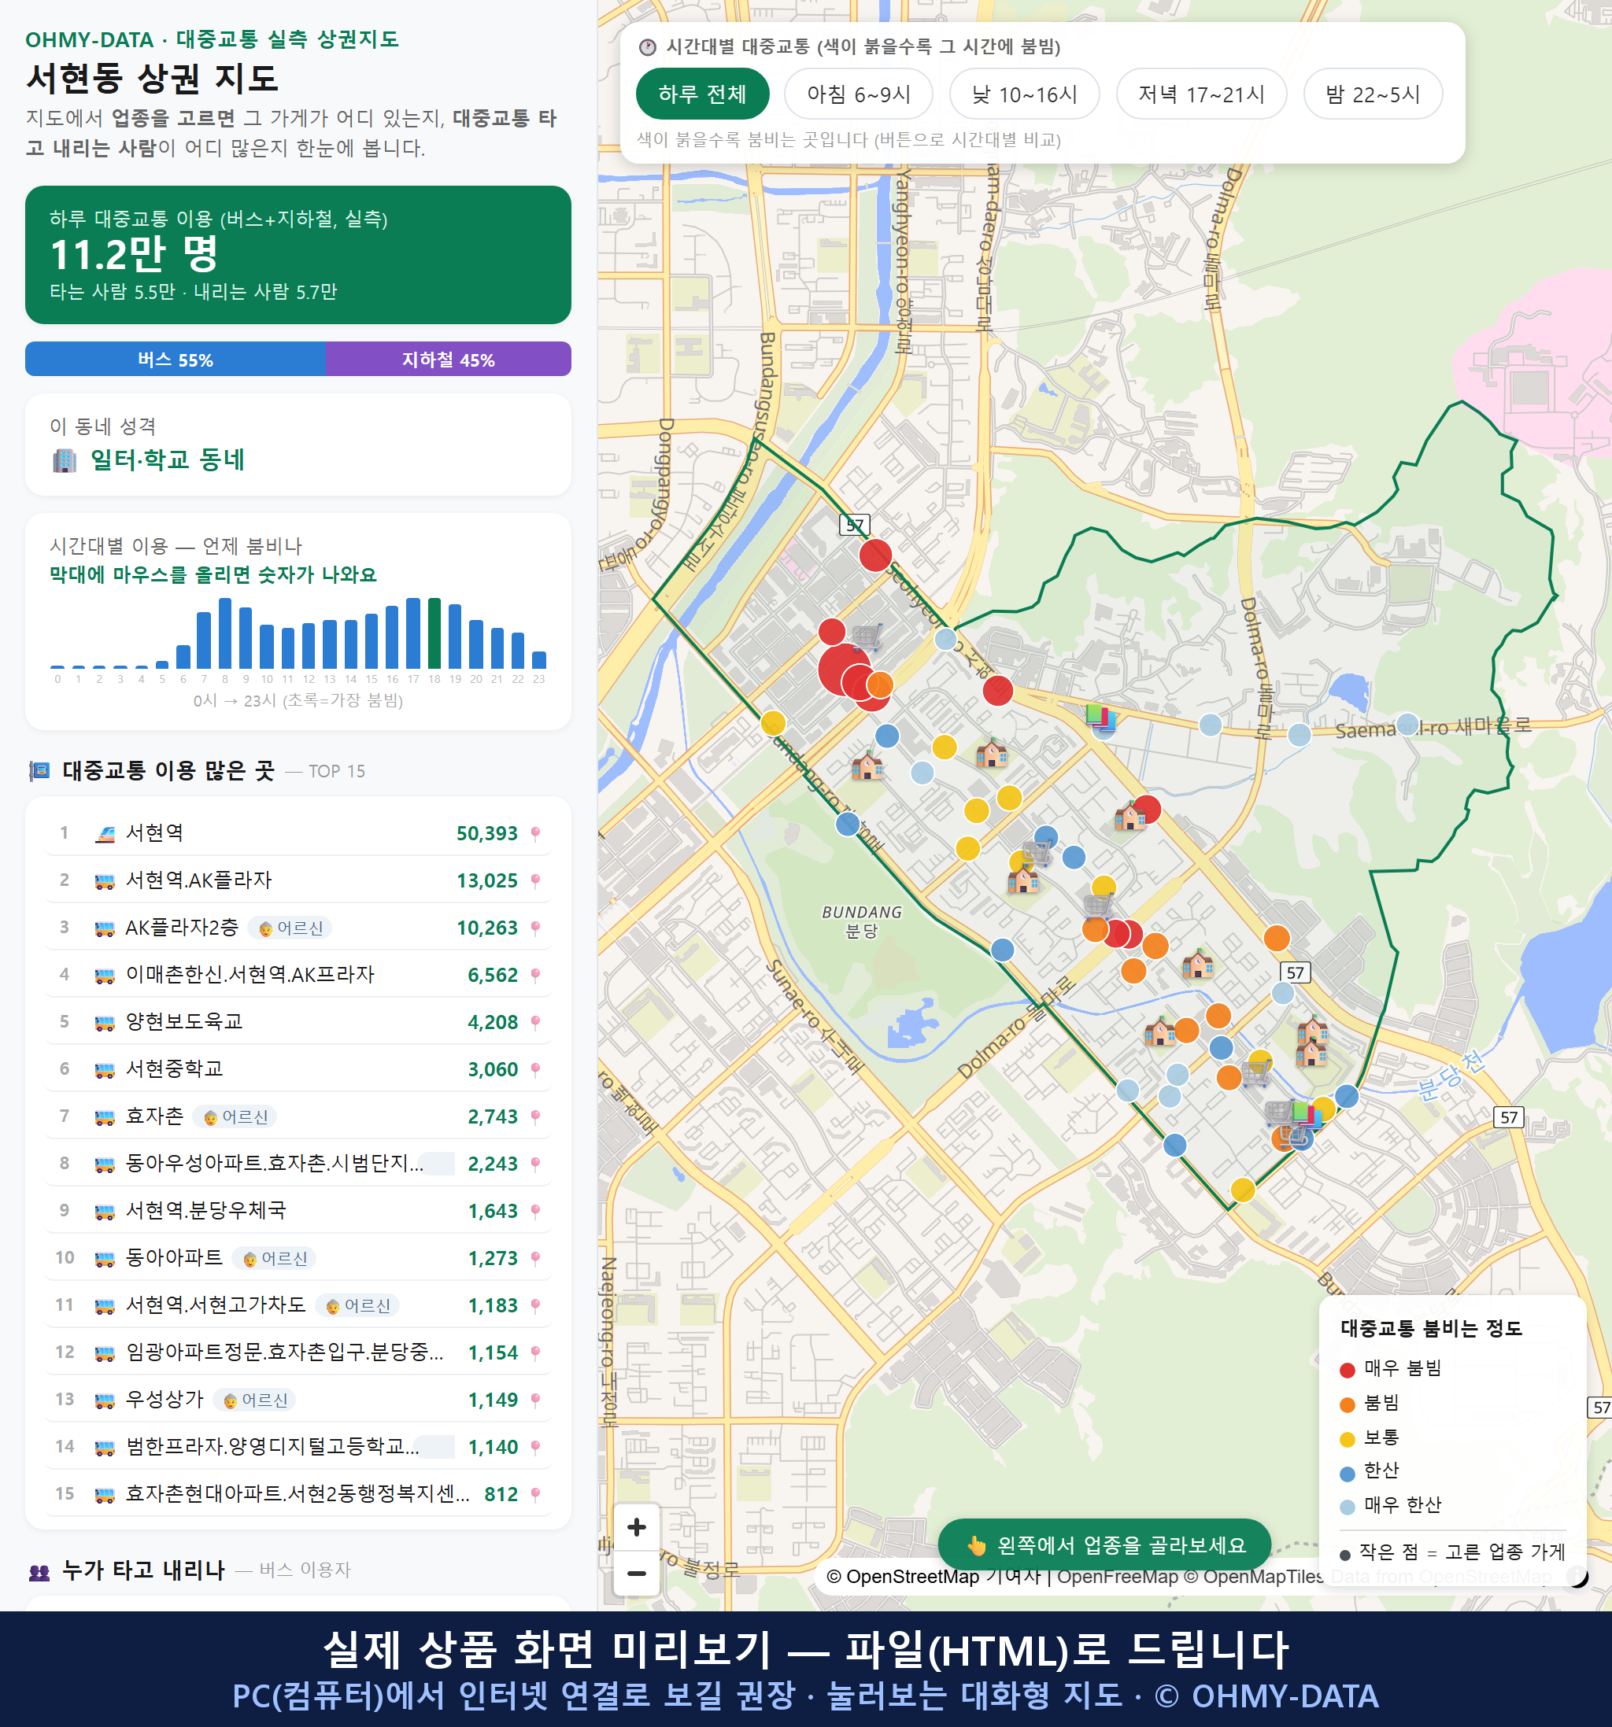Click the bus icon beside 이매촌한신.서현역.AK프라자

pos(104,976)
